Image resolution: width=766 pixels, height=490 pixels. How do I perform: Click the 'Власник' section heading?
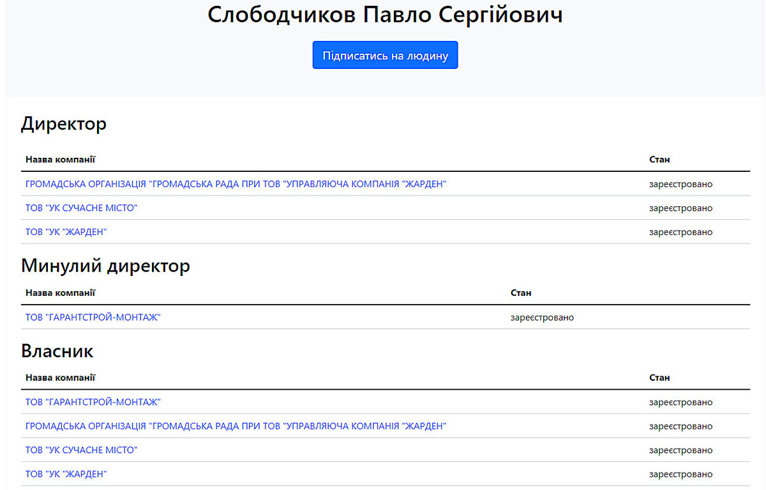pos(57,351)
